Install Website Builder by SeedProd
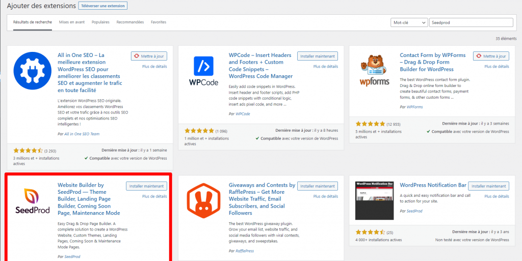 point(146,186)
